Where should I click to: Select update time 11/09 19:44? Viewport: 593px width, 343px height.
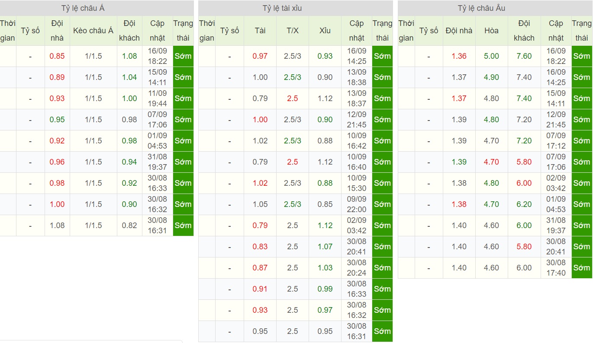coord(157,98)
